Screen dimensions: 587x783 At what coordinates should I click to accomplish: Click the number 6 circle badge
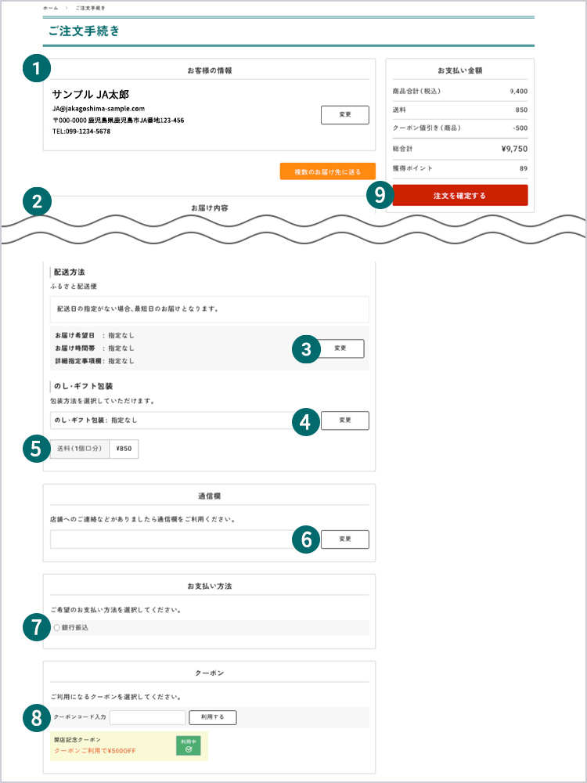point(306,539)
